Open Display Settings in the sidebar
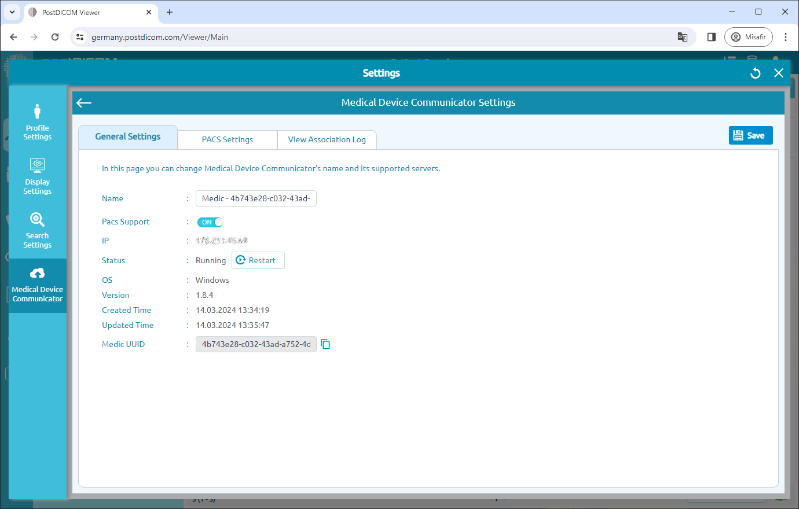 (x=37, y=175)
